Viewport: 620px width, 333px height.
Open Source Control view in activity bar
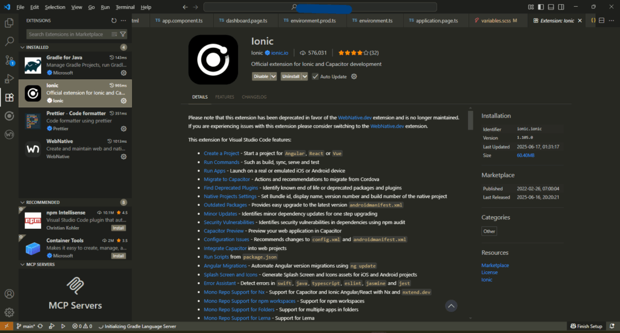click(9, 60)
